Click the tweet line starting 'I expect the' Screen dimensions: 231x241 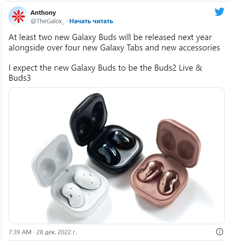pyautogui.click(x=105, y=73)
